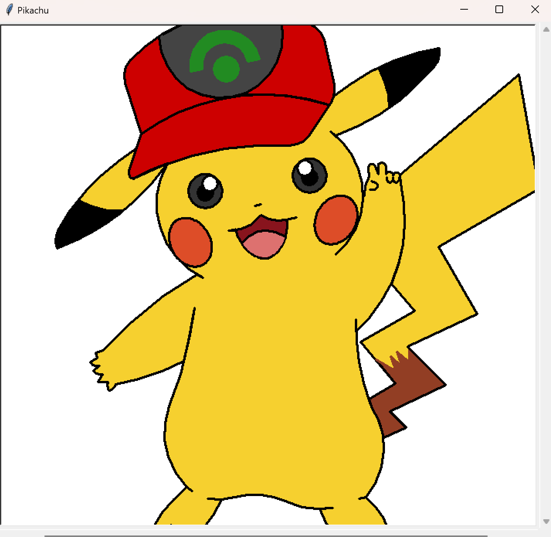Click Pikachu's right red cheek

336,220
